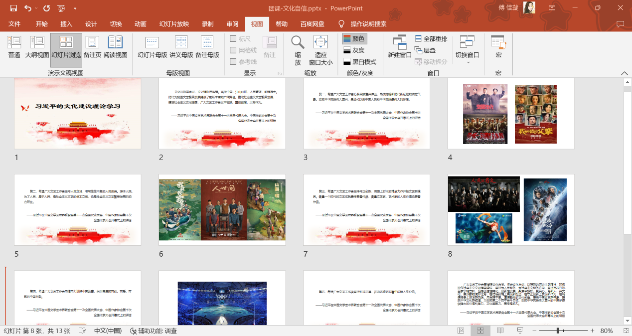Open Slide Master (幻灯片母版)
Screen dimensions: 632x336
point(153,47)
